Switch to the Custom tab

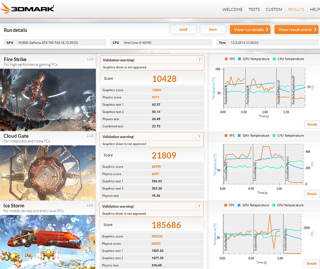tap(274, 9)
